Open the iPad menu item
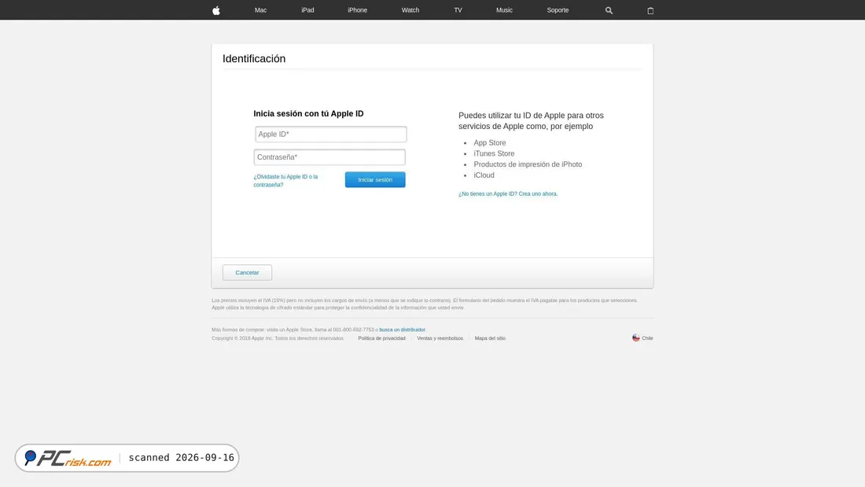Image resolution: width=865 pixels, height=487 pixels. (307, 10)
